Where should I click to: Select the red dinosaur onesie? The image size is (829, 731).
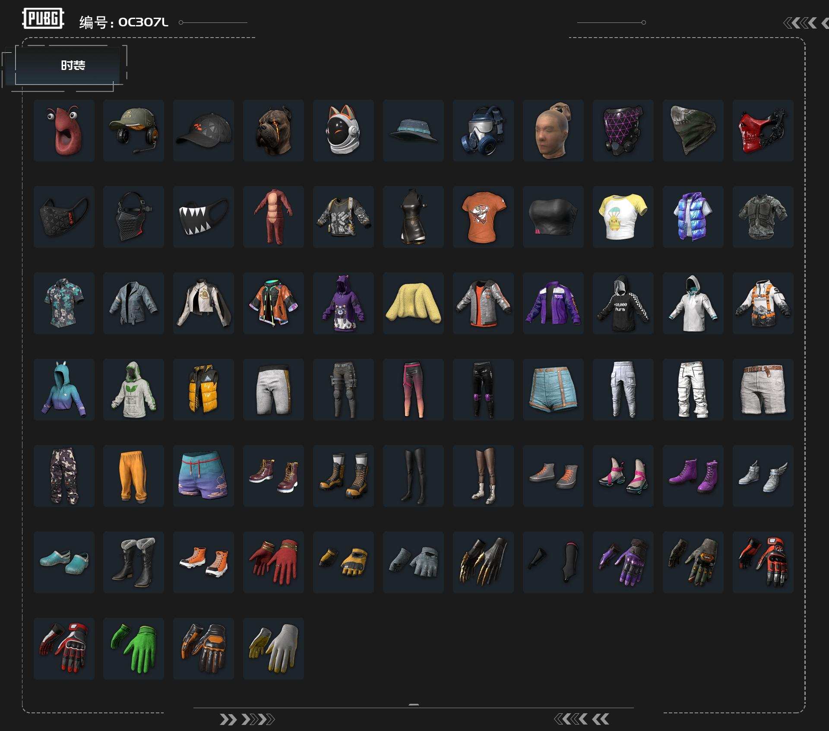coord(273,217)
